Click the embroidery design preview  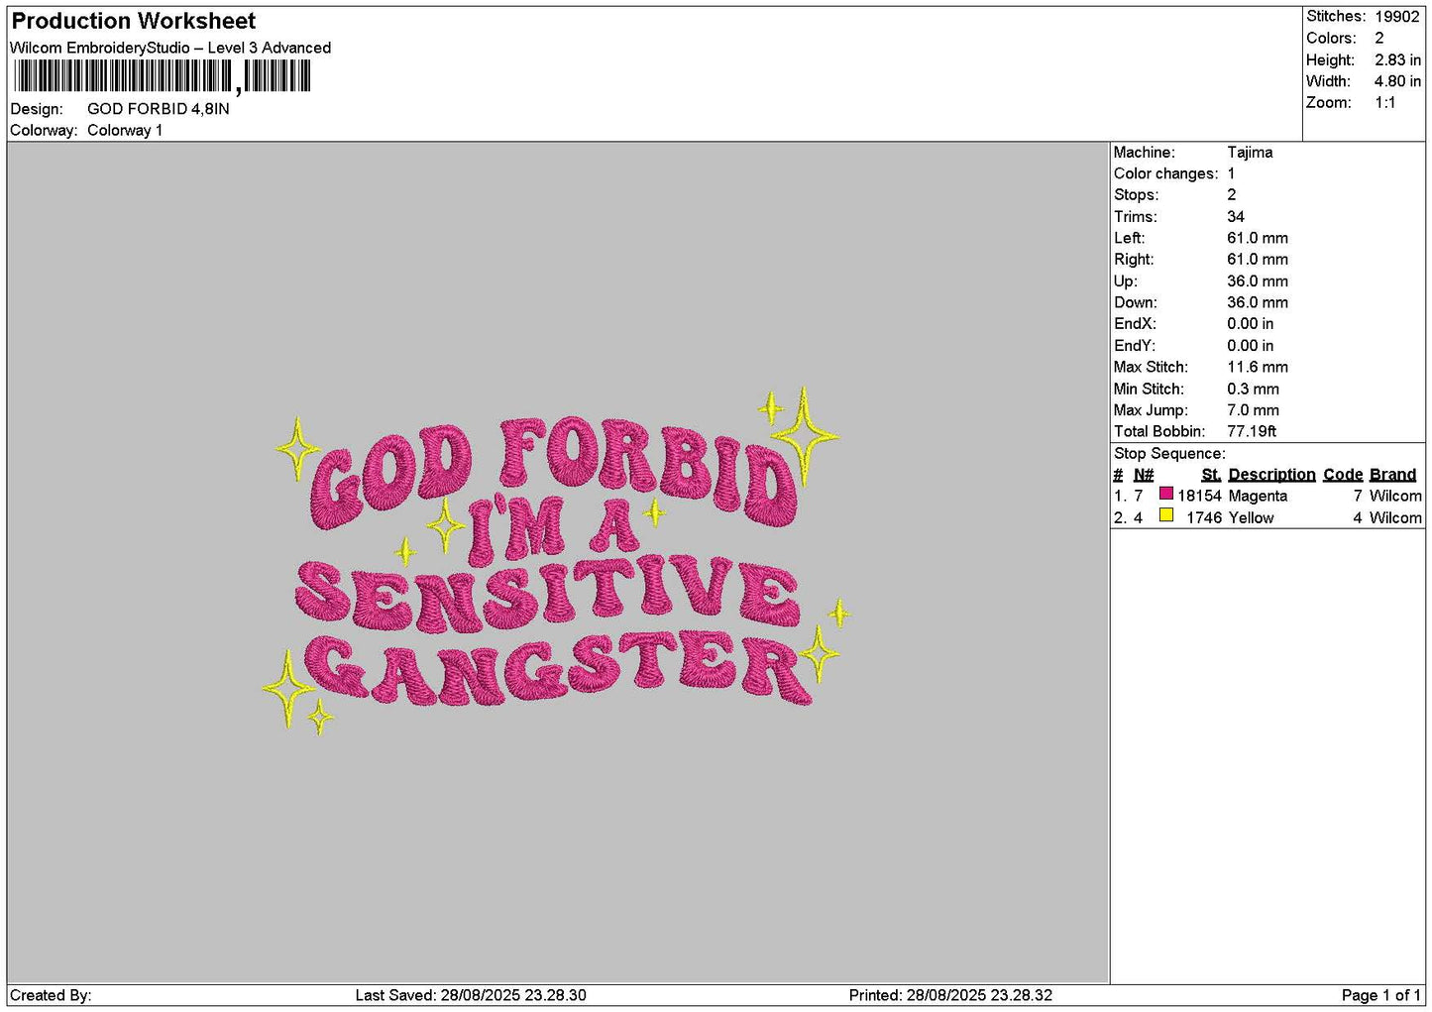click(x=556, y=562)
